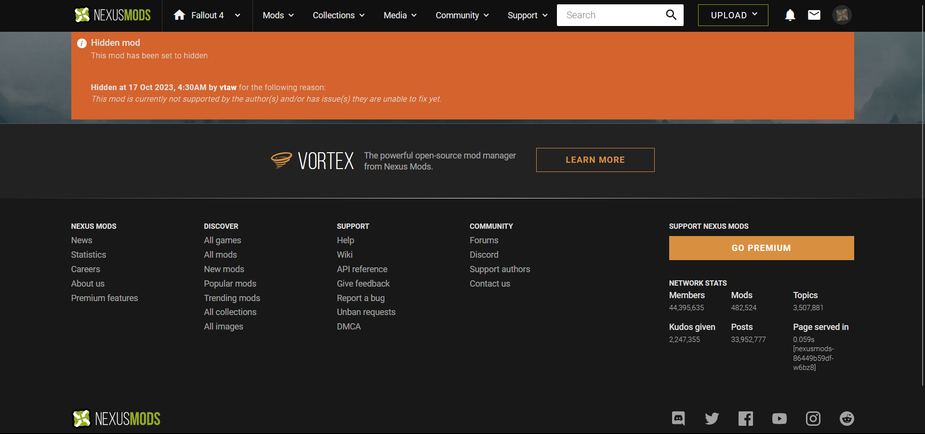Open the All images link

point(224,327)
